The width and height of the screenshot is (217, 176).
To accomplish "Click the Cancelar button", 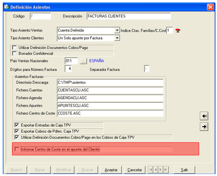I will click(x=134, y=170).
